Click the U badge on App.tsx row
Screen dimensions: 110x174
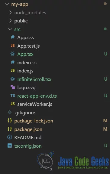point(106,54)
